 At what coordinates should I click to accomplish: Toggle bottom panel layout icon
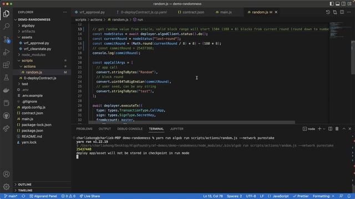[338, 4]
